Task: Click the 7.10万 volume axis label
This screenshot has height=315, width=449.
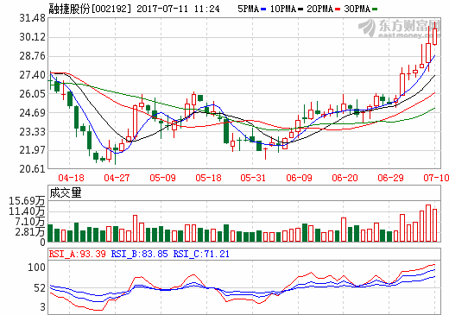Action: coord(30,222)
